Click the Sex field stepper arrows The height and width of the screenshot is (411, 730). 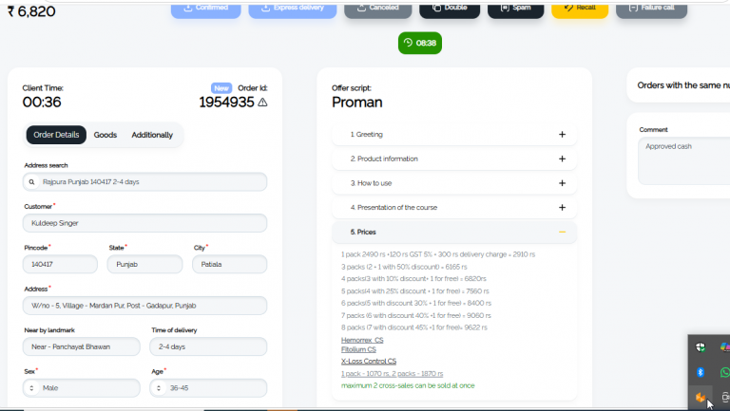[x=31, y=388]
